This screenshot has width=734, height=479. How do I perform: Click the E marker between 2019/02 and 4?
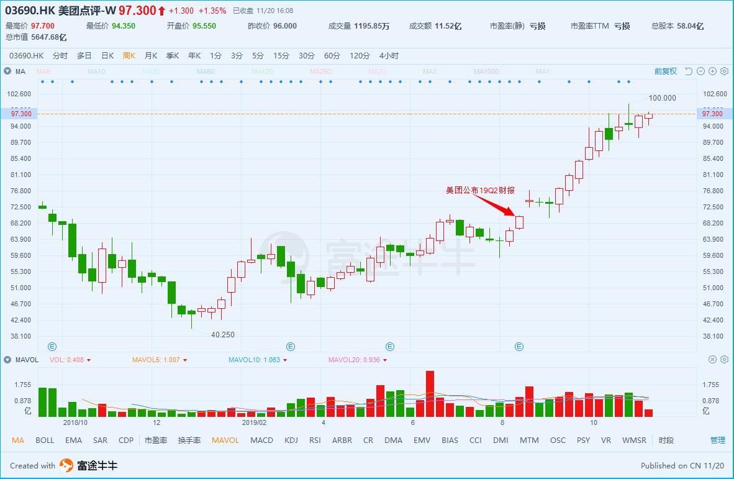pos(291,347)
